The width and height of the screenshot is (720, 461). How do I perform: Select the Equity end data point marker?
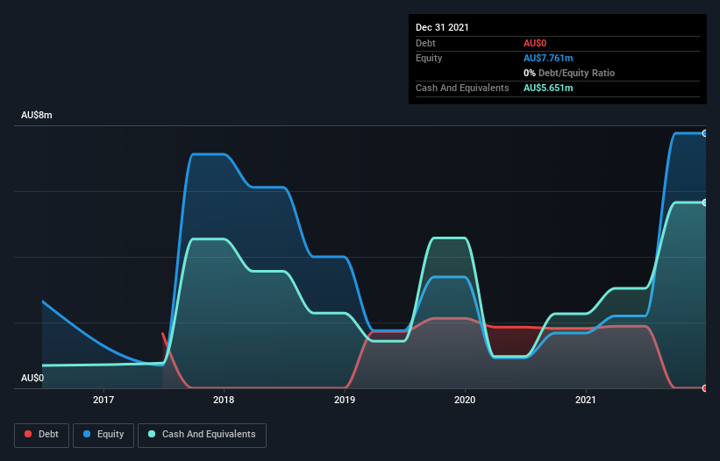[x=705, y=133]
